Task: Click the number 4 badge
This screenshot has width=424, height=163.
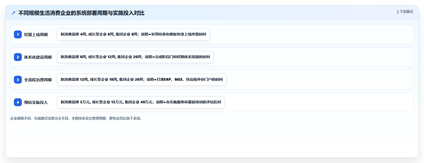Action: tap(18, 102)
